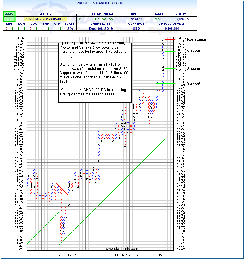
Task: Open the www.siacharts.com link
Action: tap(122, 249)
